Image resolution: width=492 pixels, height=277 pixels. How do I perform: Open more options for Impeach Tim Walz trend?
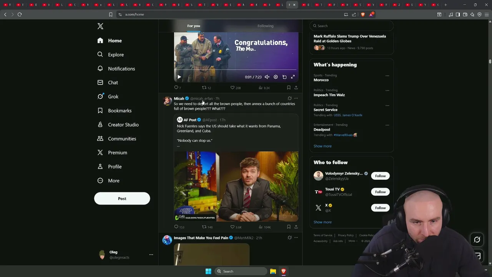coord(387,91)
